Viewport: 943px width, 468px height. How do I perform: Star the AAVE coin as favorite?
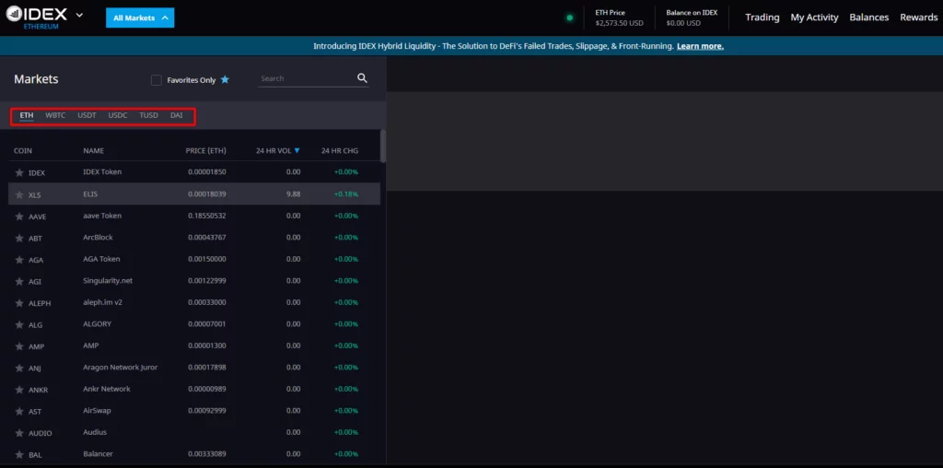[x=18, y=216]
